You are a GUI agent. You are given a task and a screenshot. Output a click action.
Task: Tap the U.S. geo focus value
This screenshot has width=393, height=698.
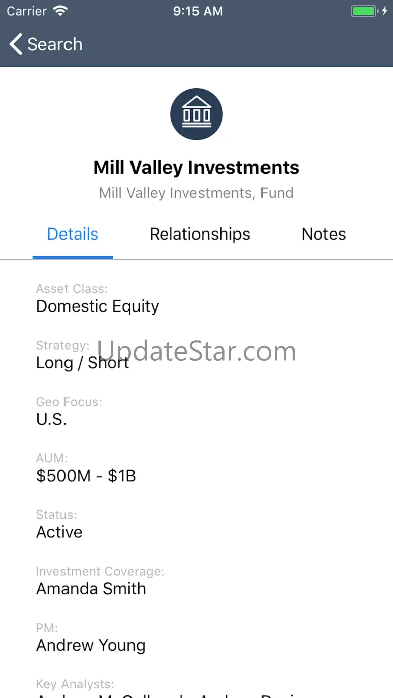(51, 419)
